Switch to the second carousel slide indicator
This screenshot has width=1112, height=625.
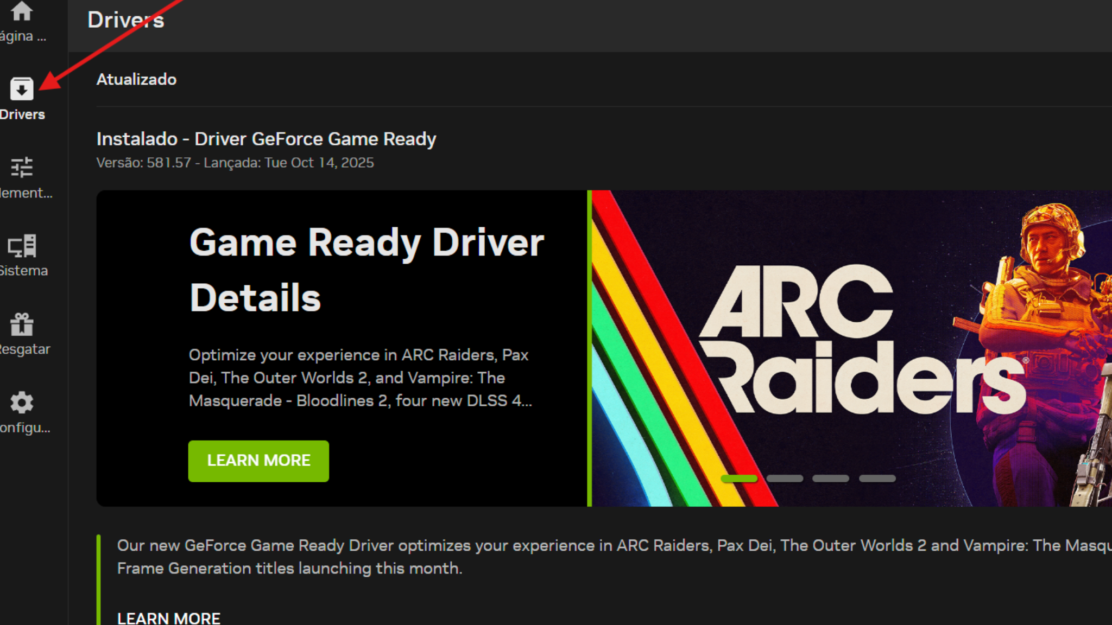pos(785,479)
